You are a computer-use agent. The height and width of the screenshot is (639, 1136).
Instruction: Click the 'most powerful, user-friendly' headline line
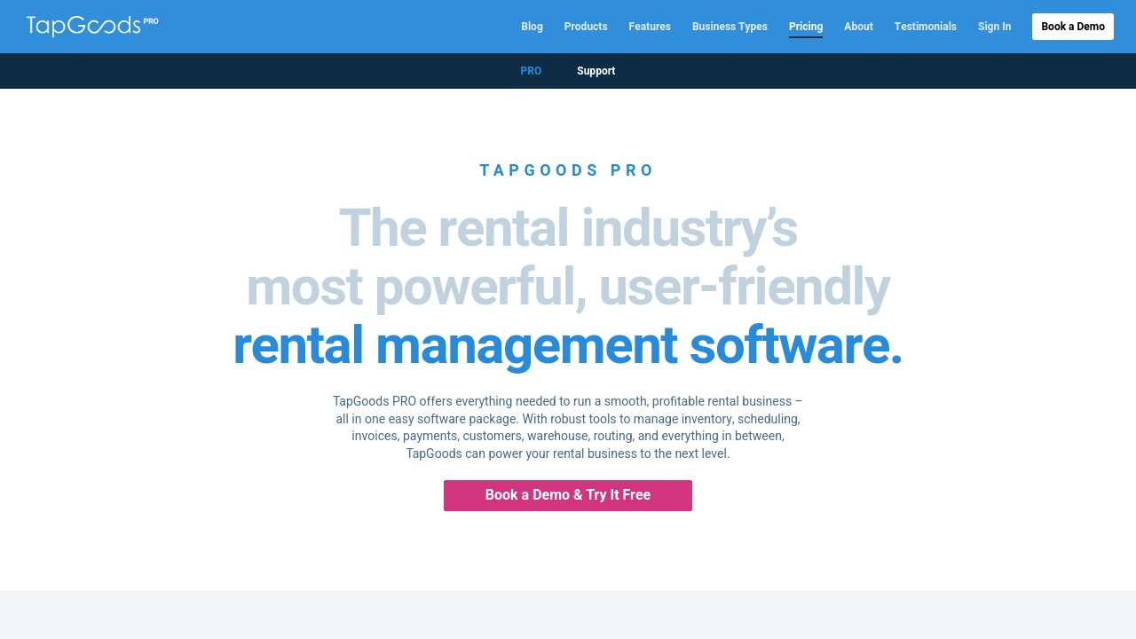click(568, 287)
